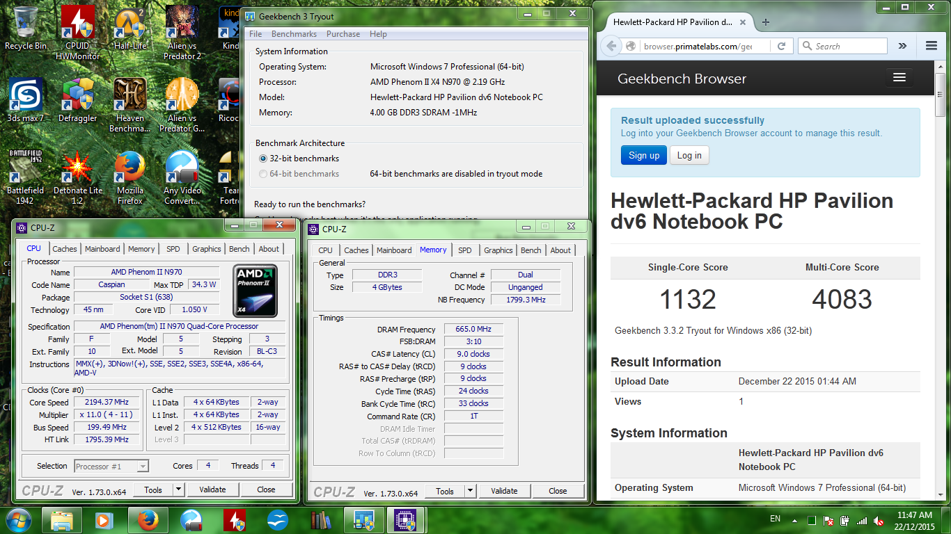The width and height of the screenshot is (951, 534).
Task: Select the Battlefield 1942 desktop icon
Action: (x=26, y=177)
